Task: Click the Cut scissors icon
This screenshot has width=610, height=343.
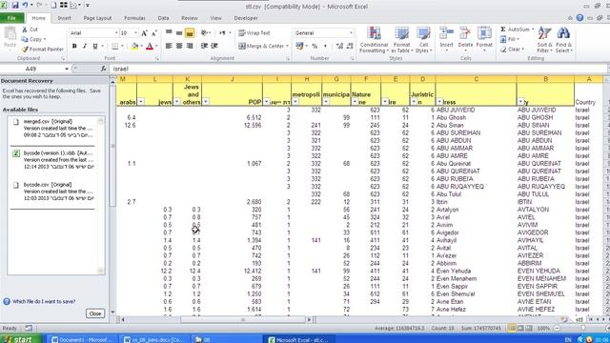Action: click(x=26, y=30)
